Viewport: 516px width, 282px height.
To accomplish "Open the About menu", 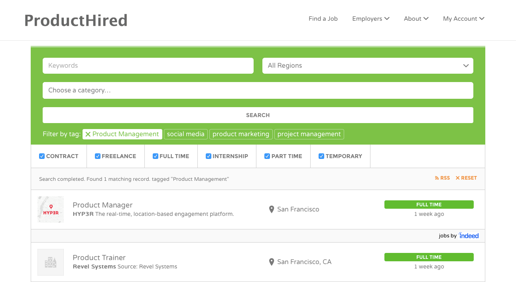I will 416,19.
